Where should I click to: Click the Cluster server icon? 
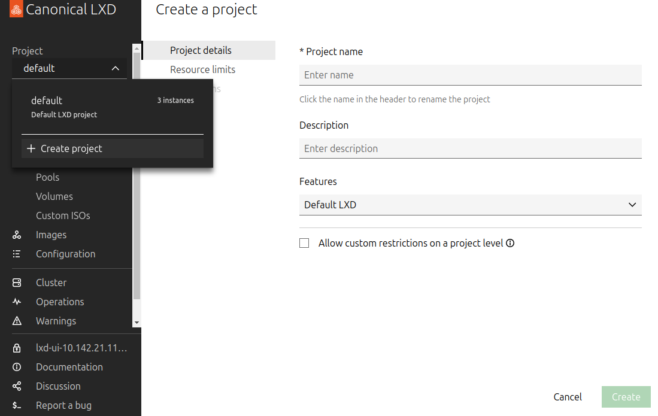click(x=17, y=283)
